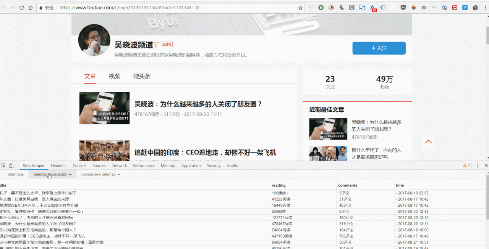Open the Sitemaps list in Web Scraper
This screenshot has width=489, height=249.
pyautogui.click(x=16, y=174)
